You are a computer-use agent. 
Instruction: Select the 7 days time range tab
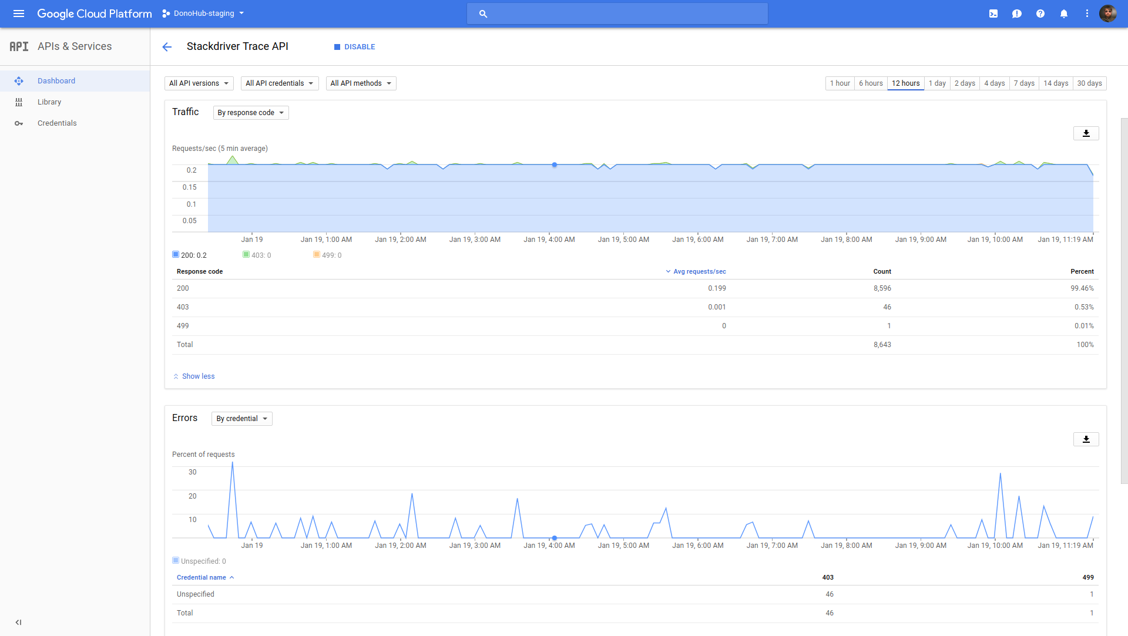point(1024,83)
